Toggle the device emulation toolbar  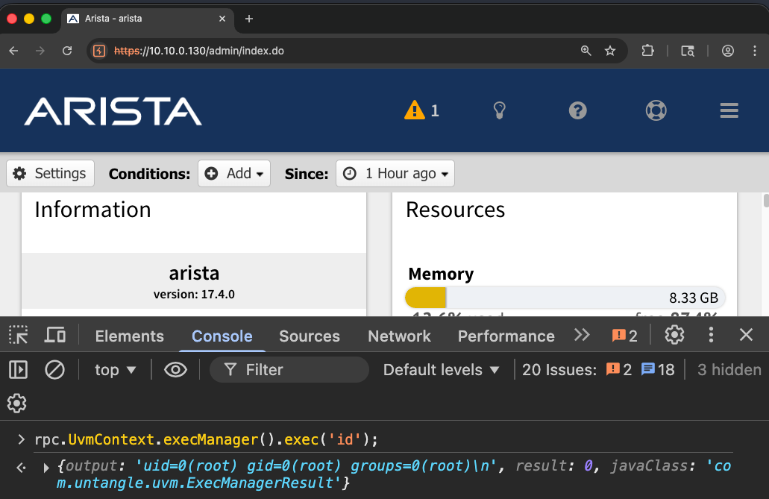(x=54, y=336)
